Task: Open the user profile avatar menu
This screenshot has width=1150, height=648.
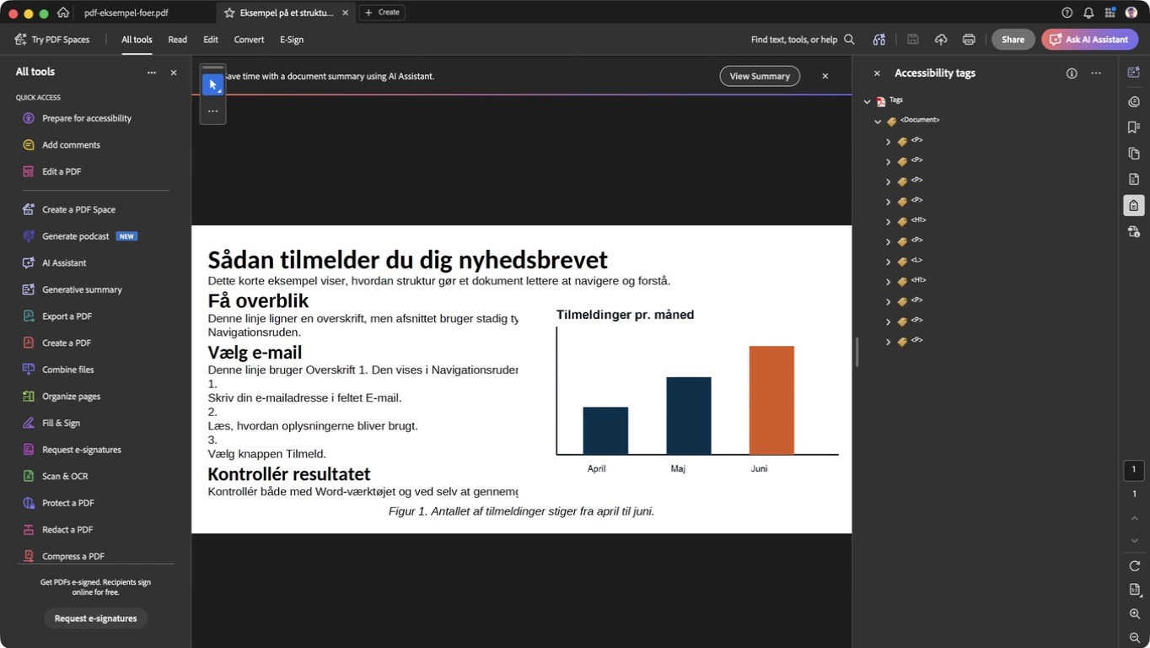Action: (x=1131, y=13)
